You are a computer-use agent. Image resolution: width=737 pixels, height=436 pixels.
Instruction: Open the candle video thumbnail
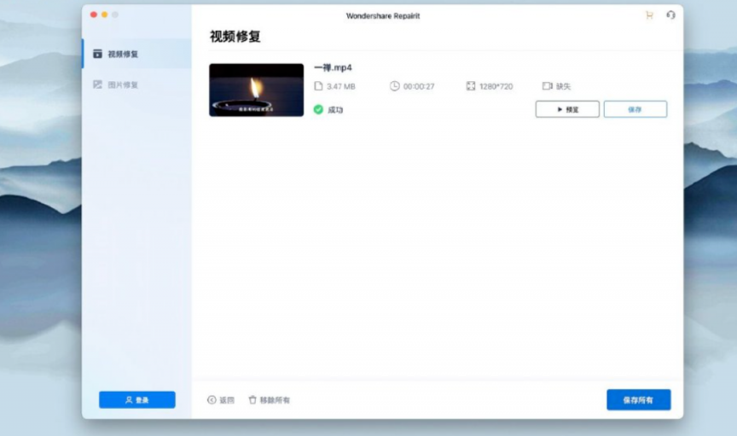[x=256, y=90]
